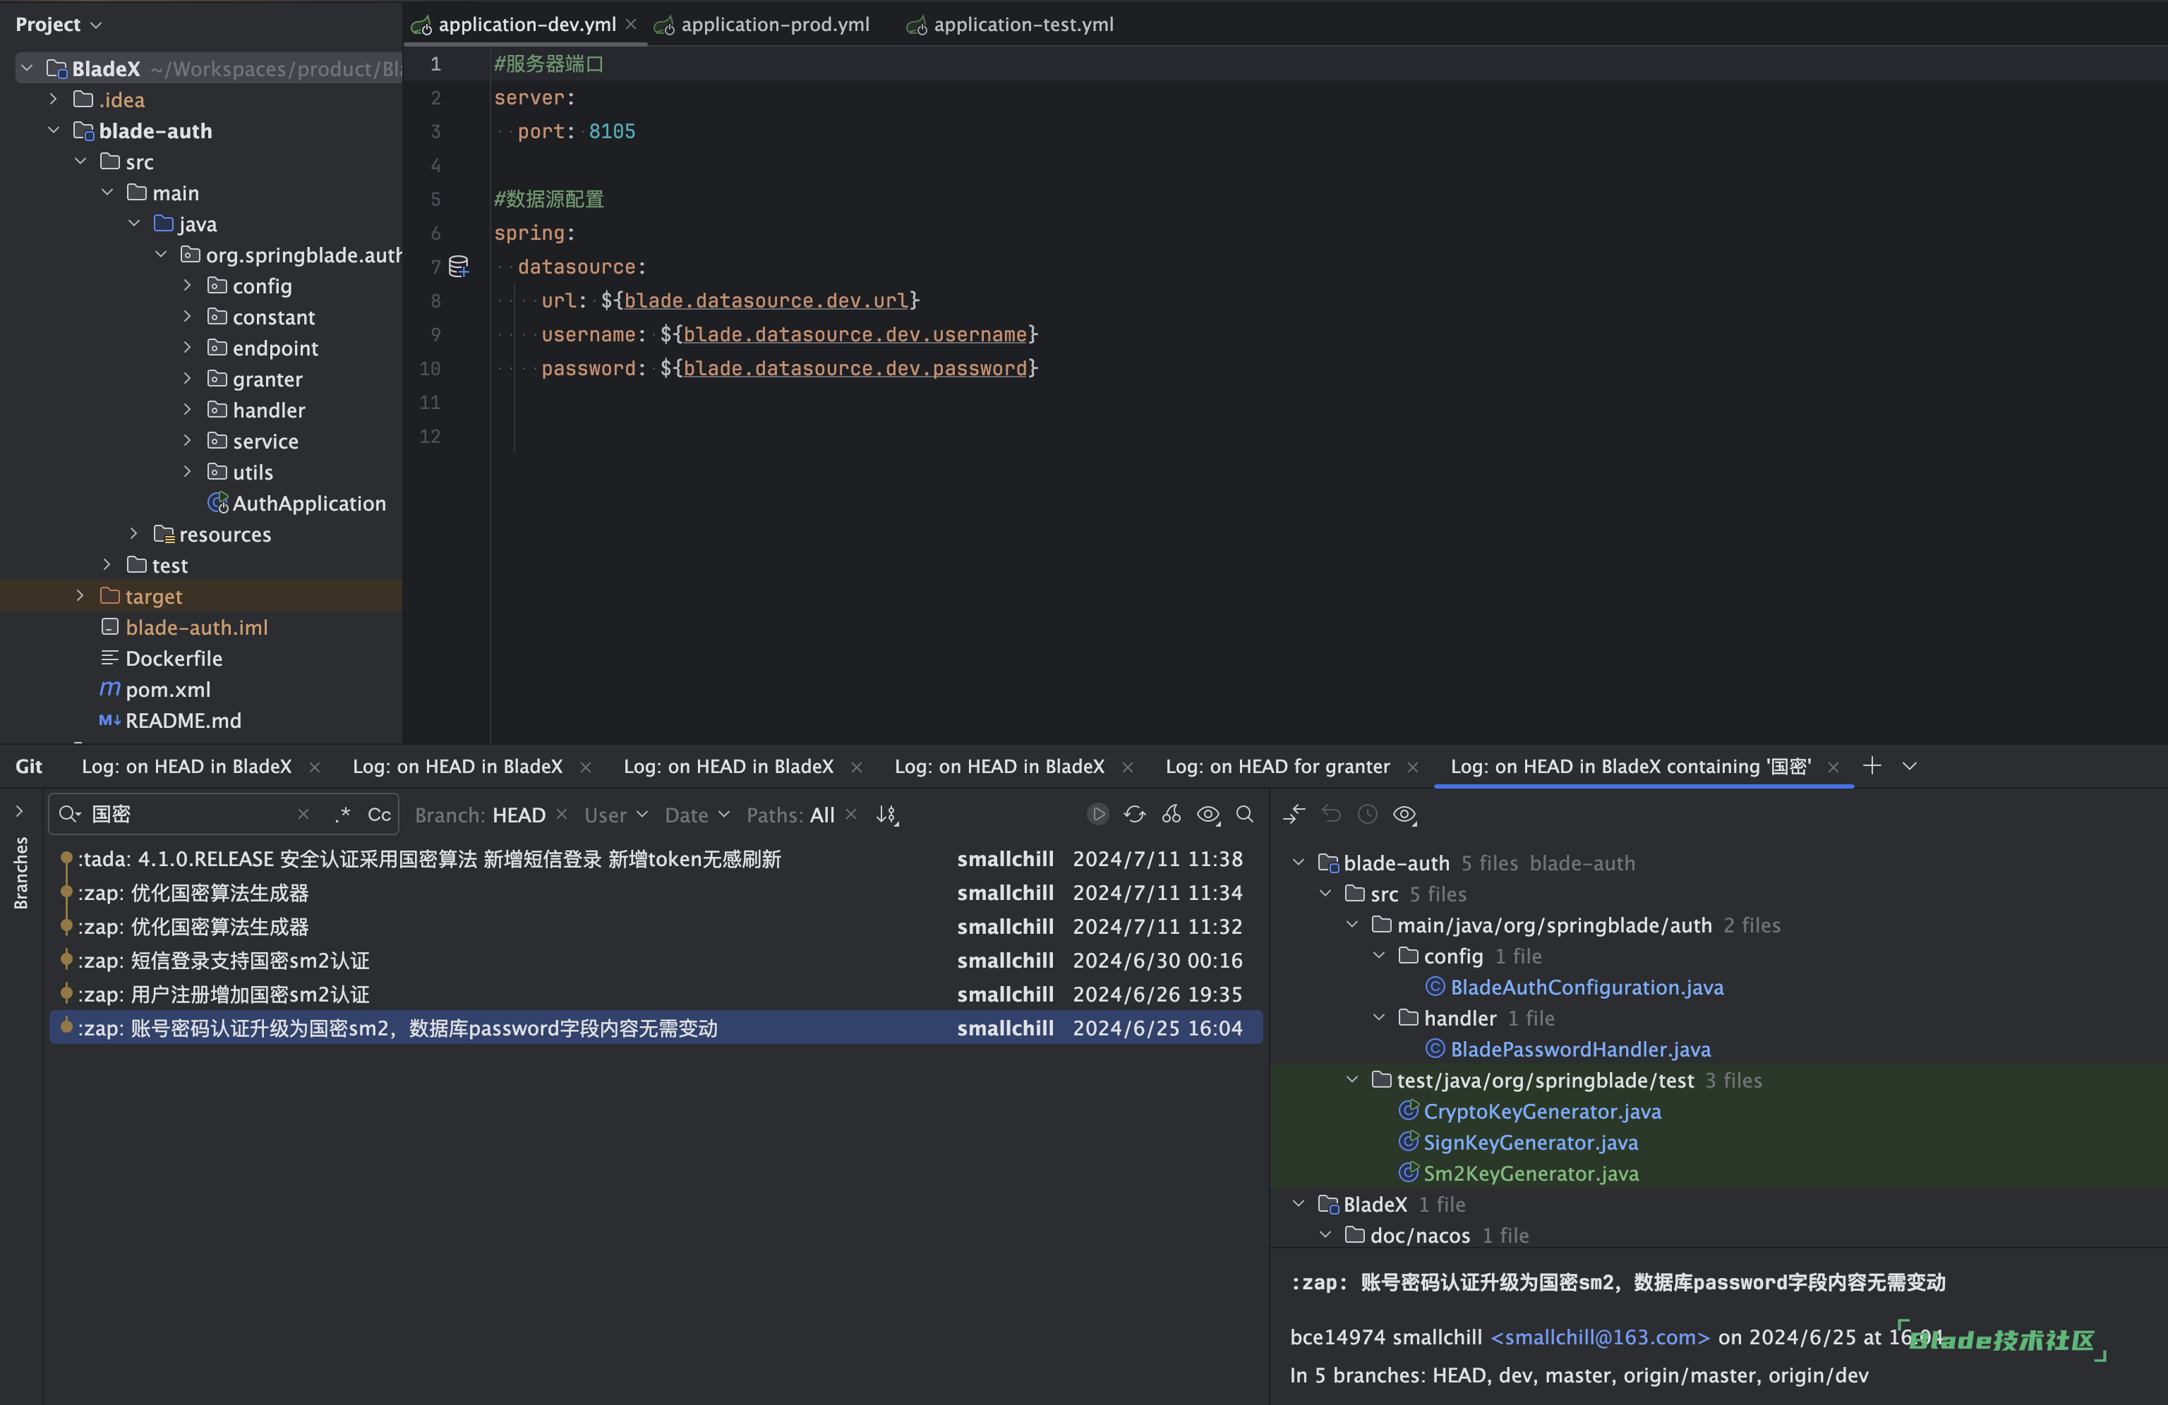This screenshot has height=1405, width=2168.
Task: Open CryptoKeyGenerator.java in changes
Action: [x=1541, y=1111]
